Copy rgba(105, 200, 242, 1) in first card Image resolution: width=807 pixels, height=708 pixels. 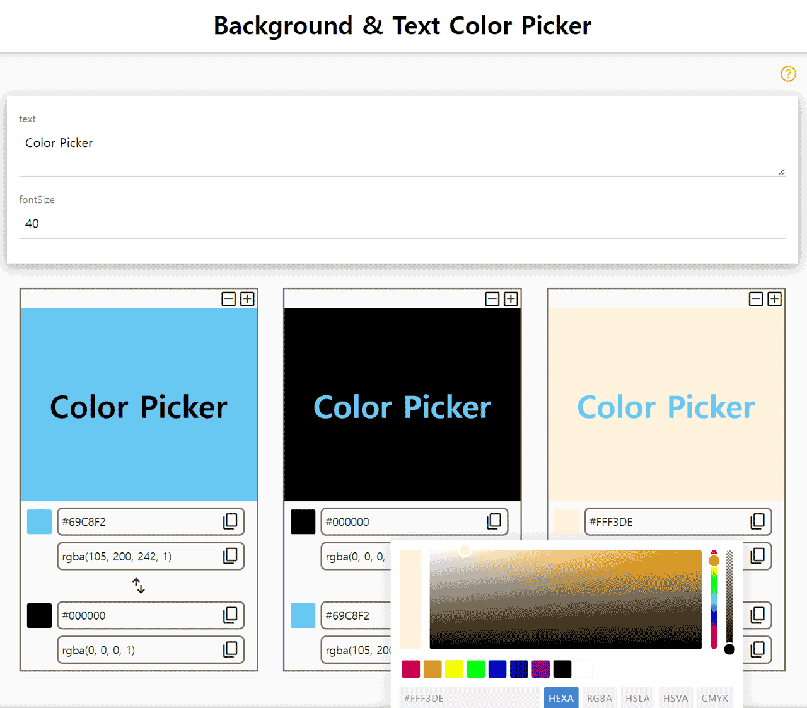(x=230, y=556)
